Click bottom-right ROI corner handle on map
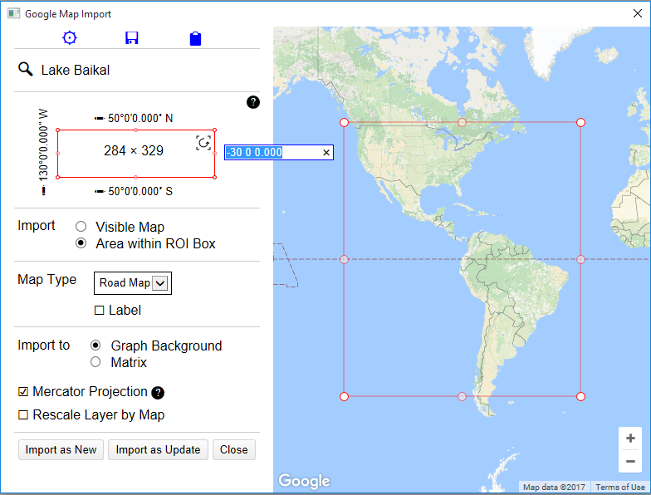 (x=581, y=397)
